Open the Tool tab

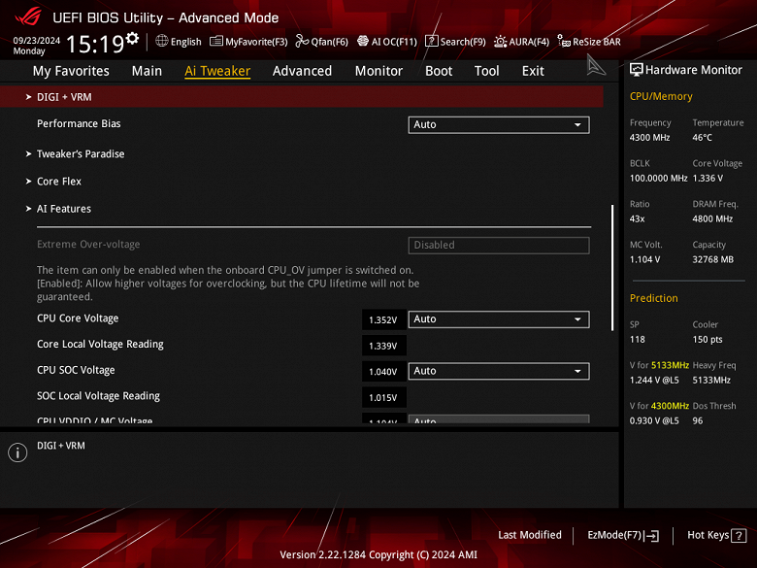point(486,71)
